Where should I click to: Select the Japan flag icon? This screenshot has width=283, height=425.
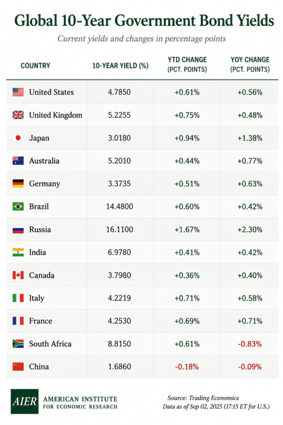click(18, 138)
